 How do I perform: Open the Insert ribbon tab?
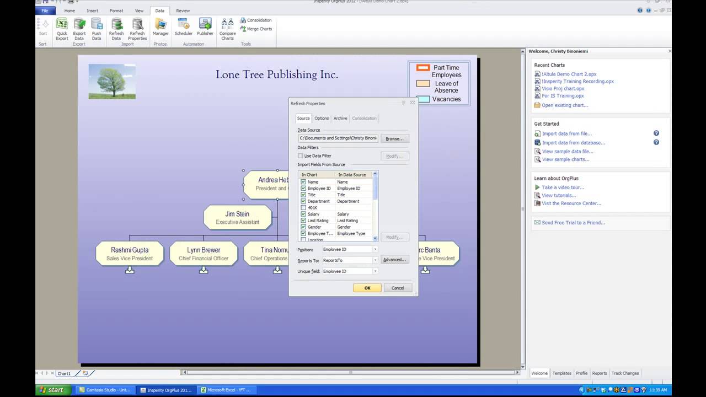coord(92,10)
